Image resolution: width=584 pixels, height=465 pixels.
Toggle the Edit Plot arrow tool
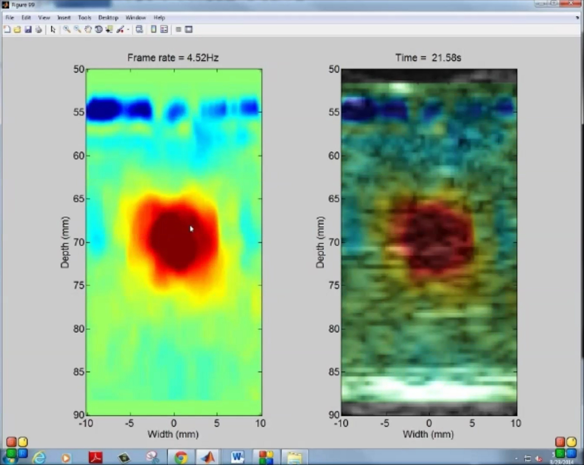53,30
